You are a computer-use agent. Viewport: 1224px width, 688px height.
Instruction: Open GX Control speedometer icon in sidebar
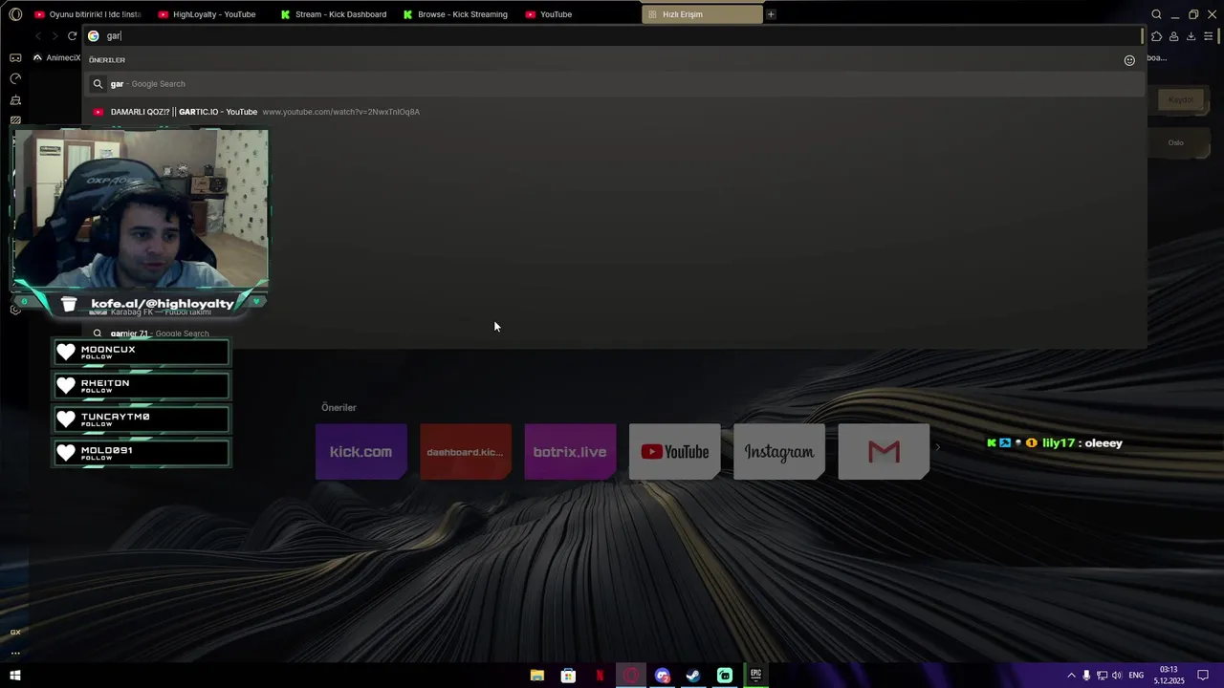[15, 78]
